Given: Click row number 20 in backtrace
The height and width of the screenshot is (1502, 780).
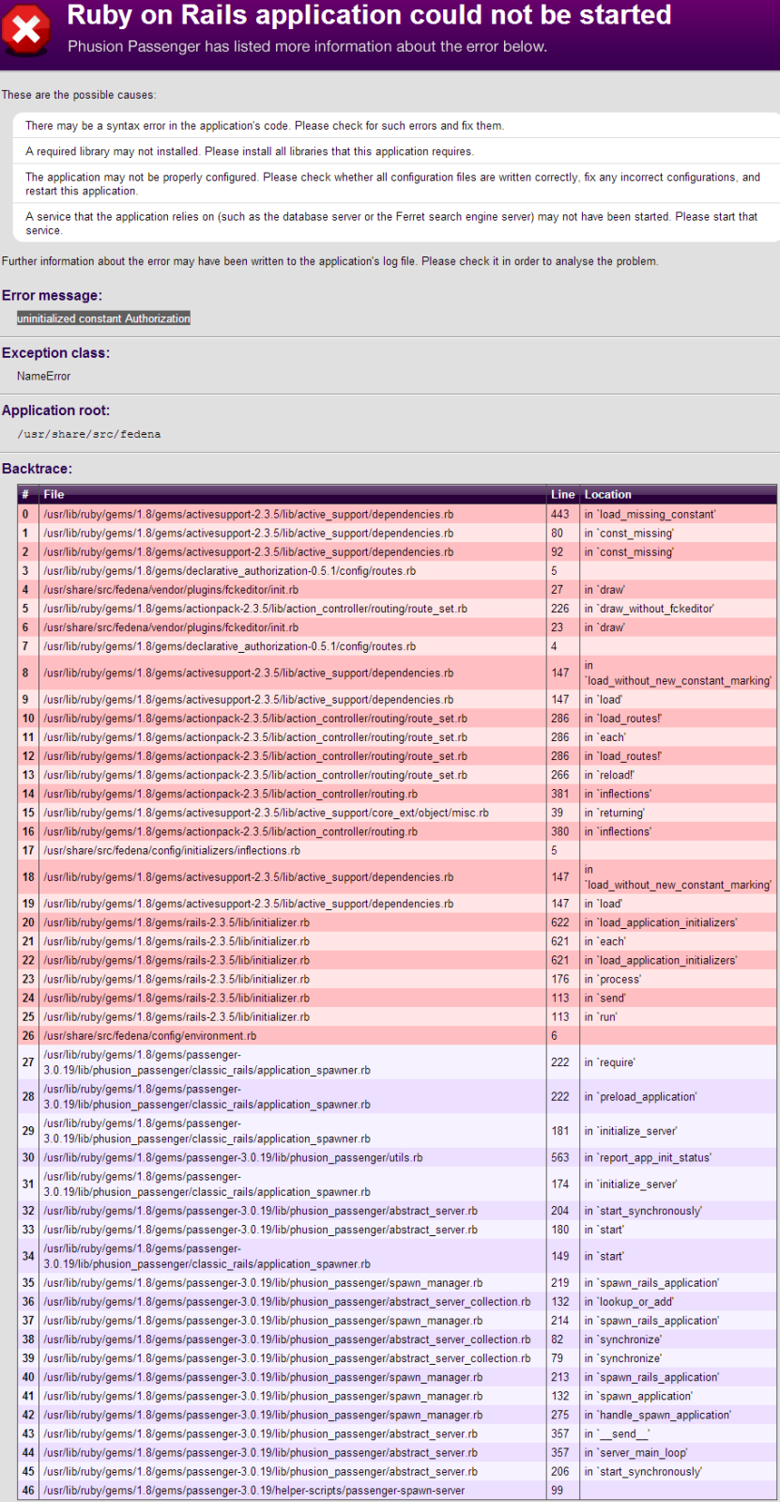Looking at the screenshot, I should click(x=28, y=922).
